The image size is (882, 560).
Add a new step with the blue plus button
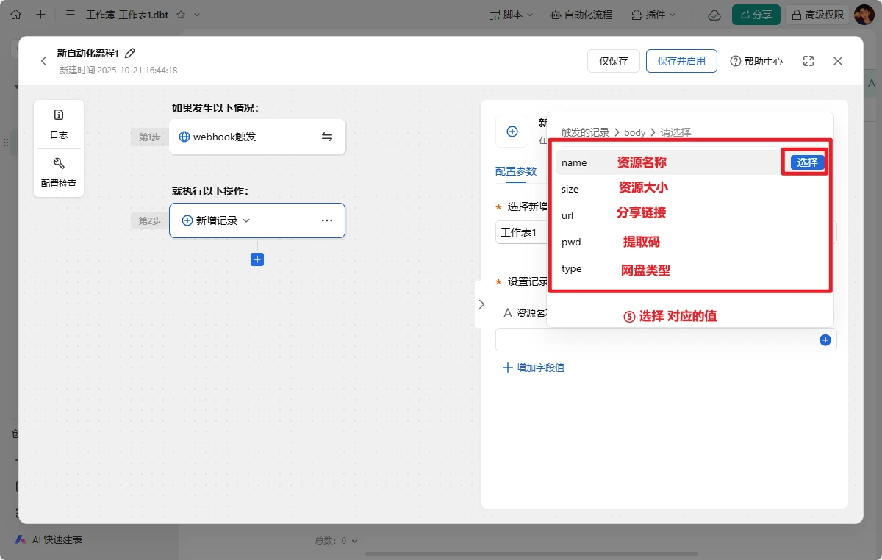tap(257, 259)
